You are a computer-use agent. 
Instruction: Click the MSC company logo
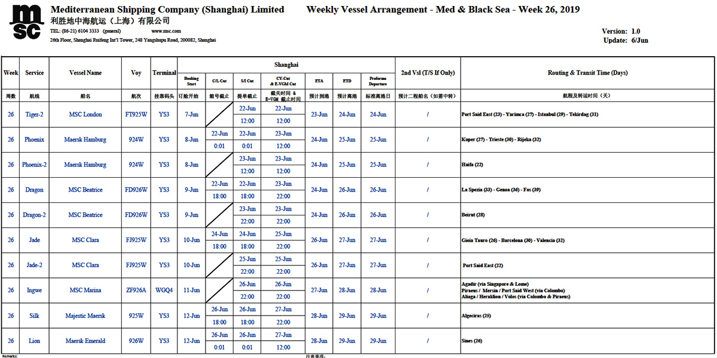27,23
